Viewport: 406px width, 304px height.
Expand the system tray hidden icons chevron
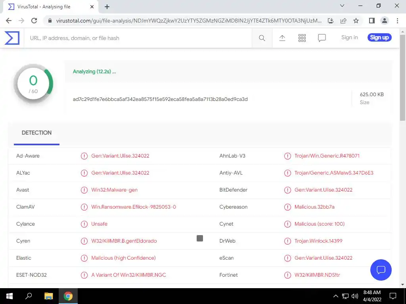click(335, 296)
